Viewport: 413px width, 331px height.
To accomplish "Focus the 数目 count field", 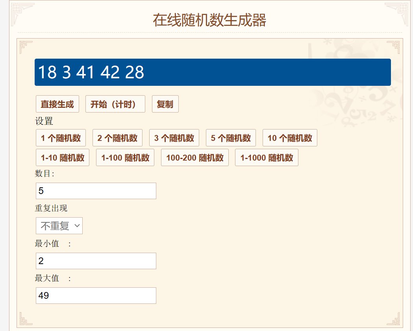I will click(x=96, y=191).
